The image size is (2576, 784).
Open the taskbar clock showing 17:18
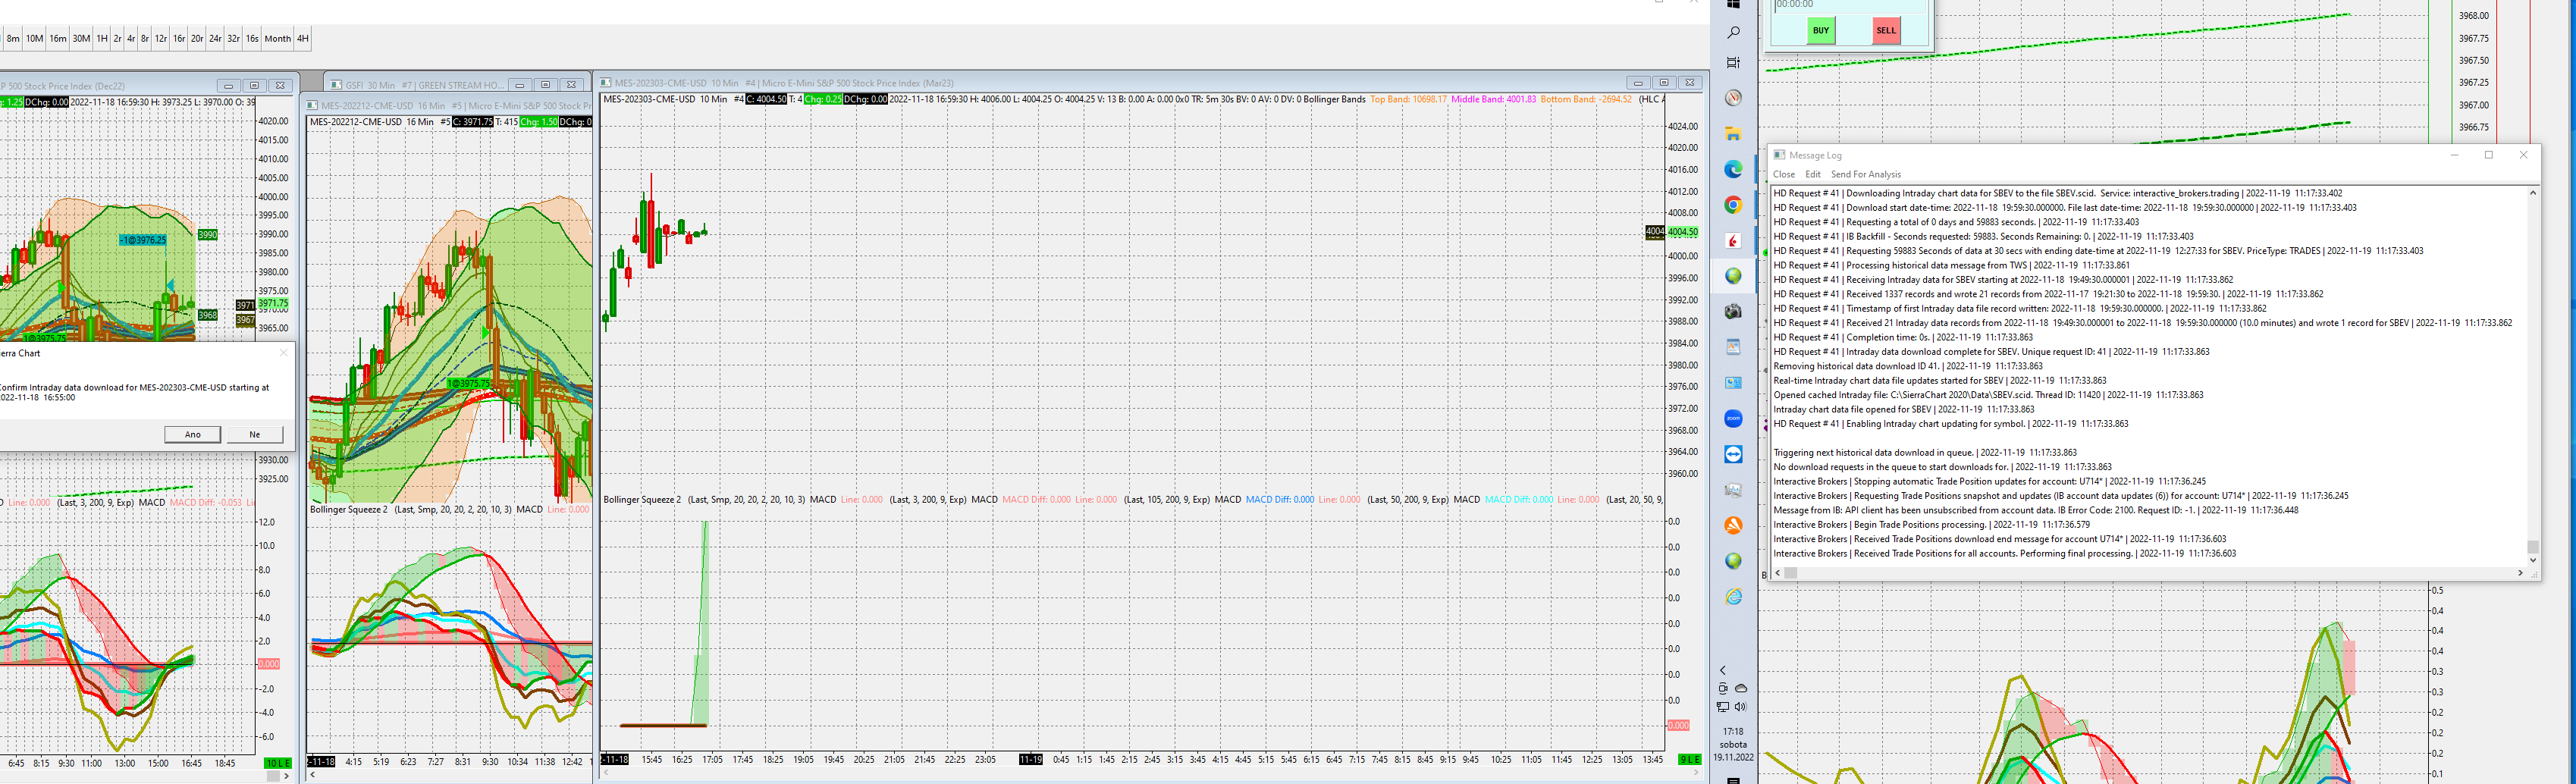tap(1734, 744)
